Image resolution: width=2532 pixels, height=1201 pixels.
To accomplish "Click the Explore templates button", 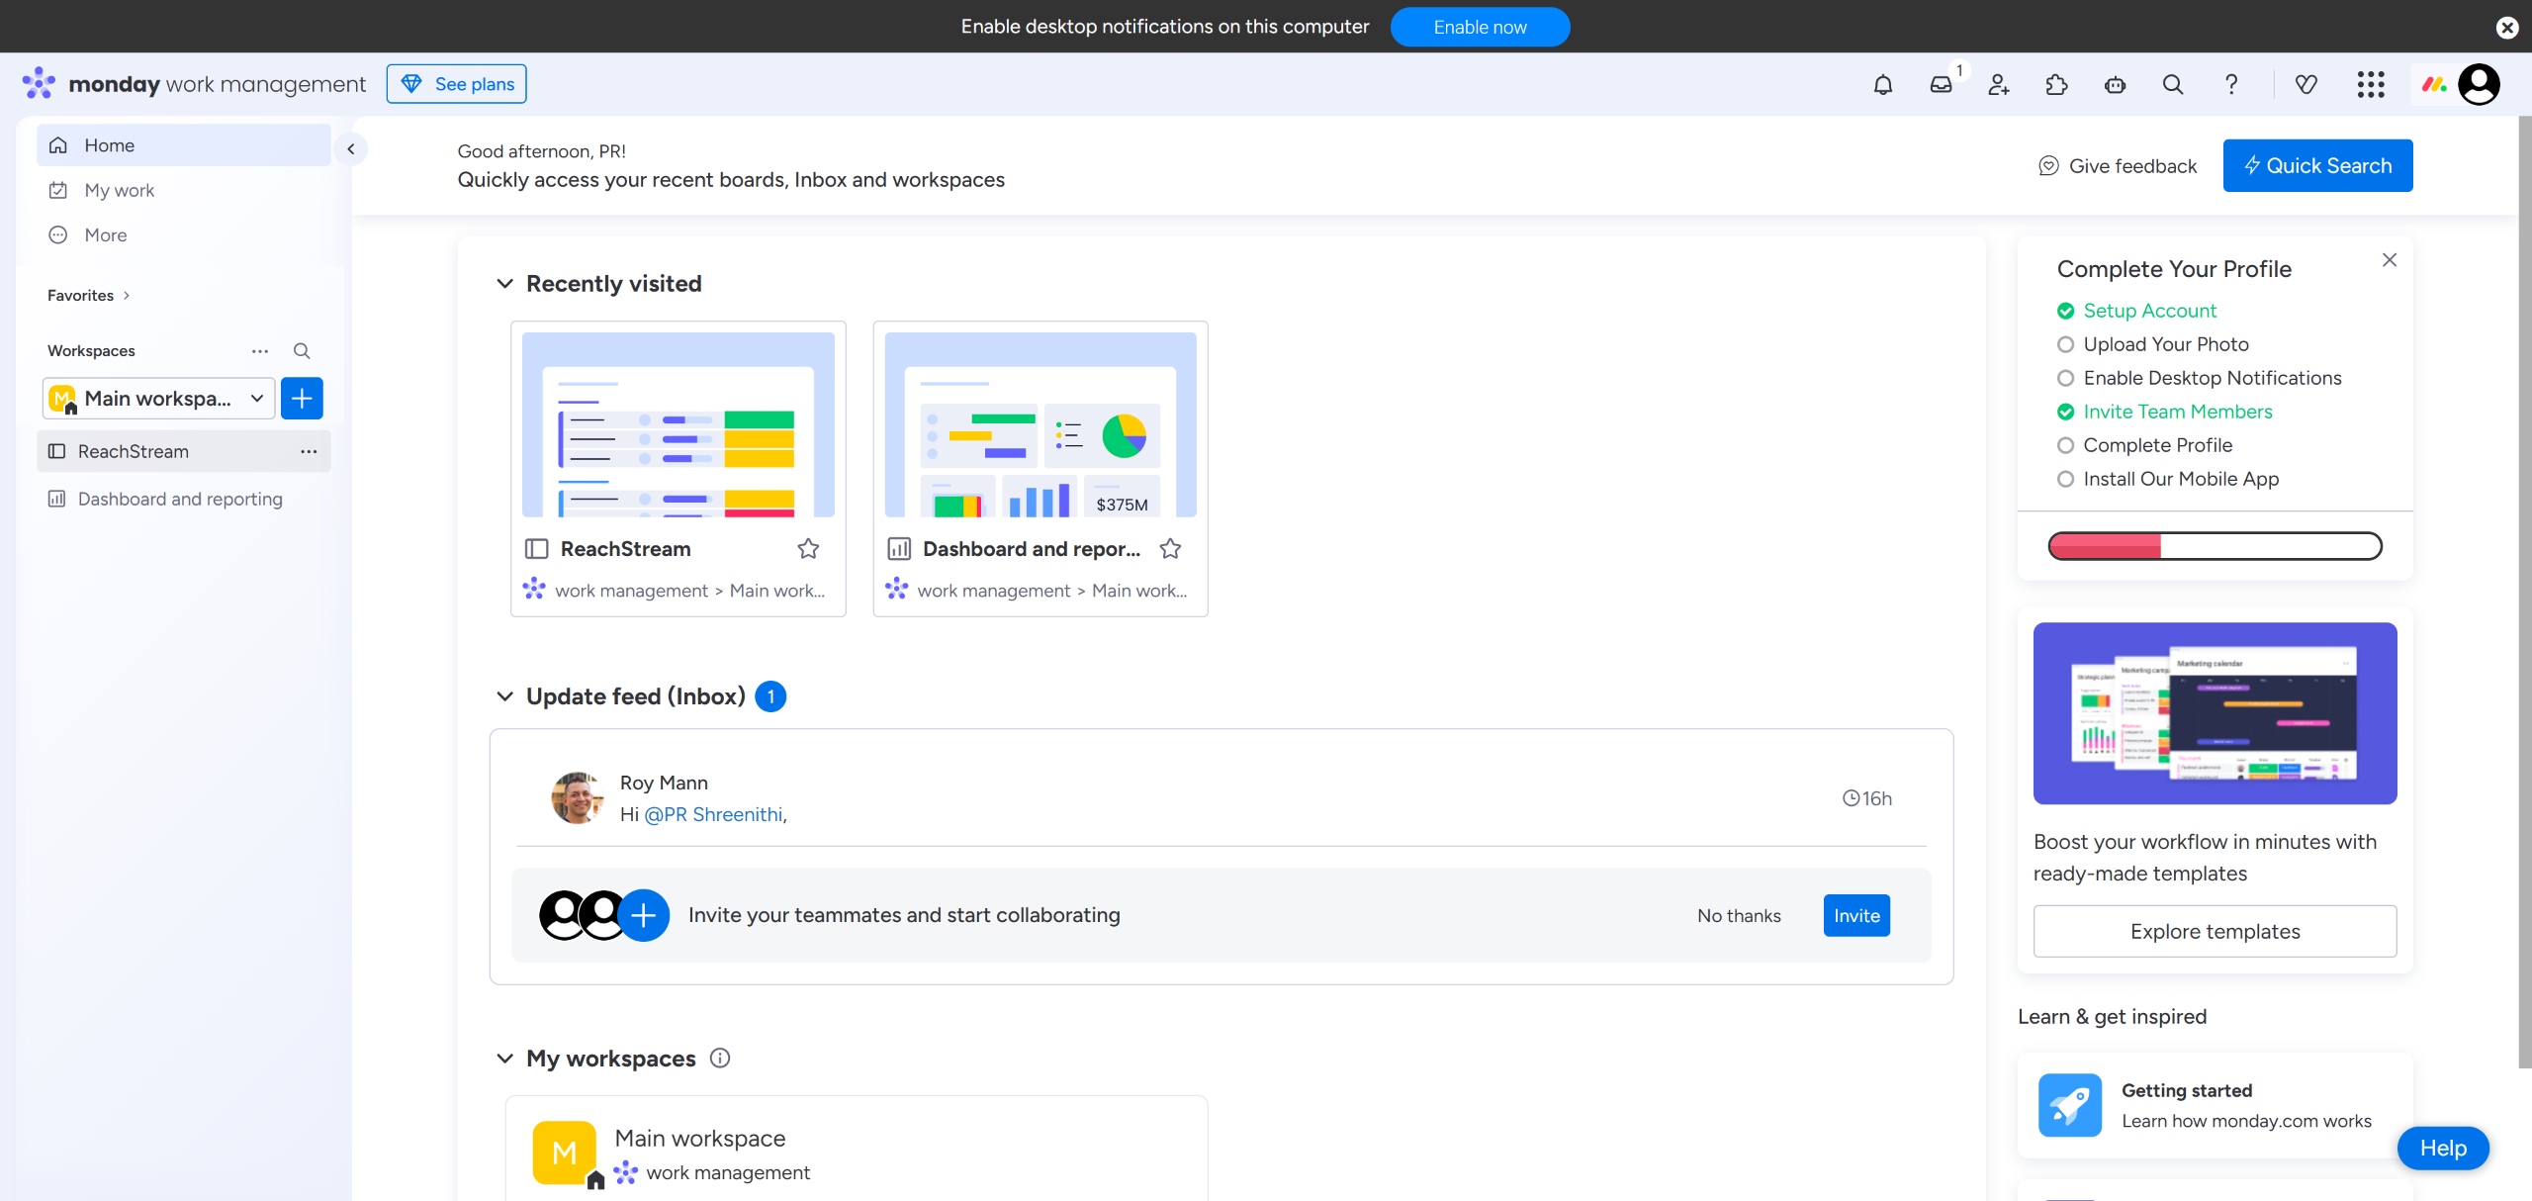I will click(2214, 931).
